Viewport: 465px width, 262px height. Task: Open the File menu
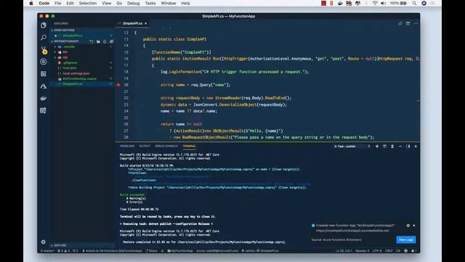pyautogui.click(x=58, y=3)
